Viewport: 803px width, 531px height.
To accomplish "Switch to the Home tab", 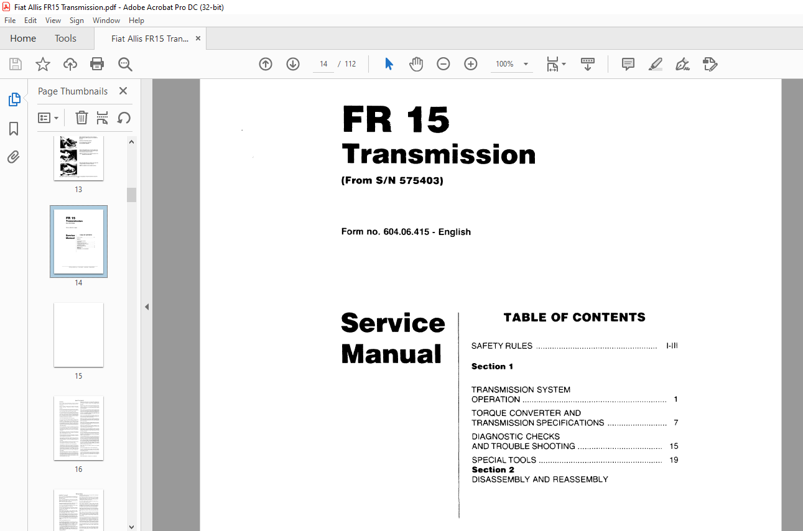I will pos(23,39).
